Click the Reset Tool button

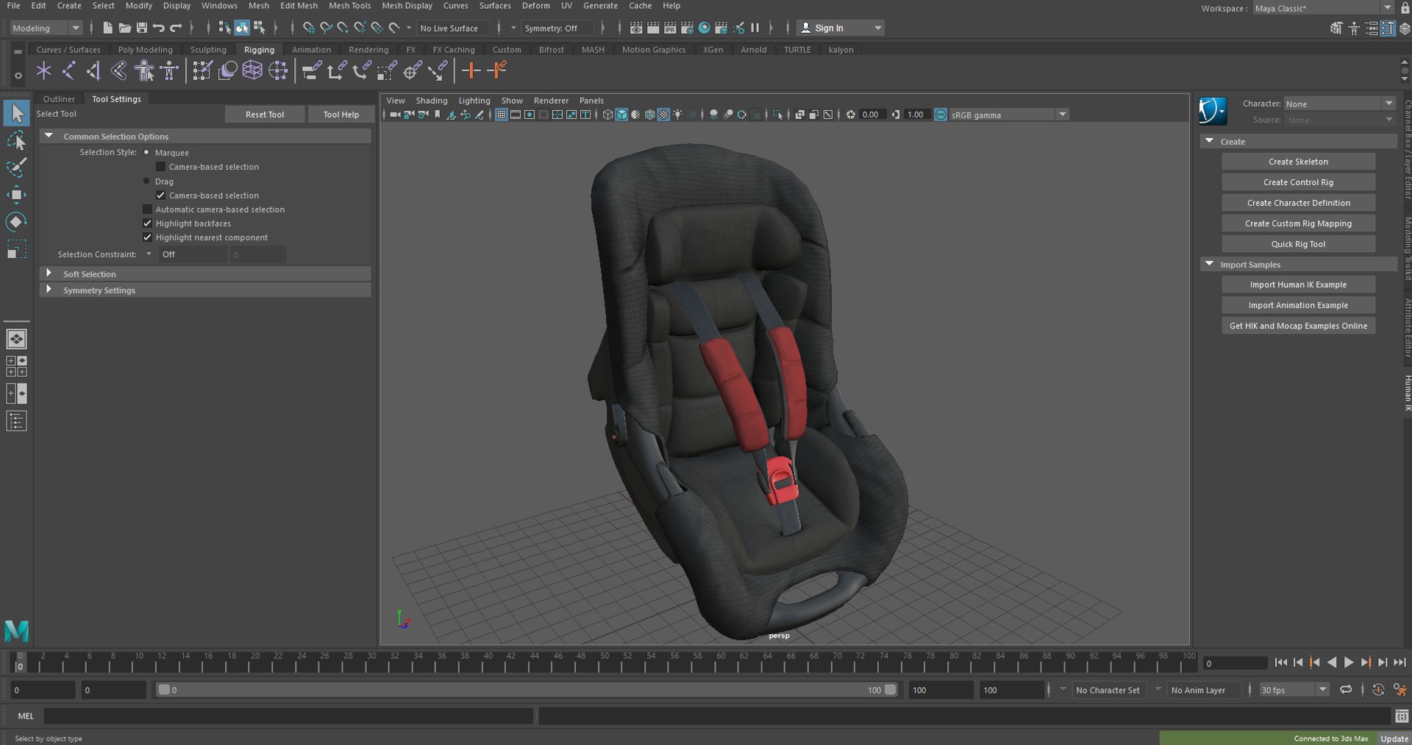pyautogui.click(x=265, y=114)
